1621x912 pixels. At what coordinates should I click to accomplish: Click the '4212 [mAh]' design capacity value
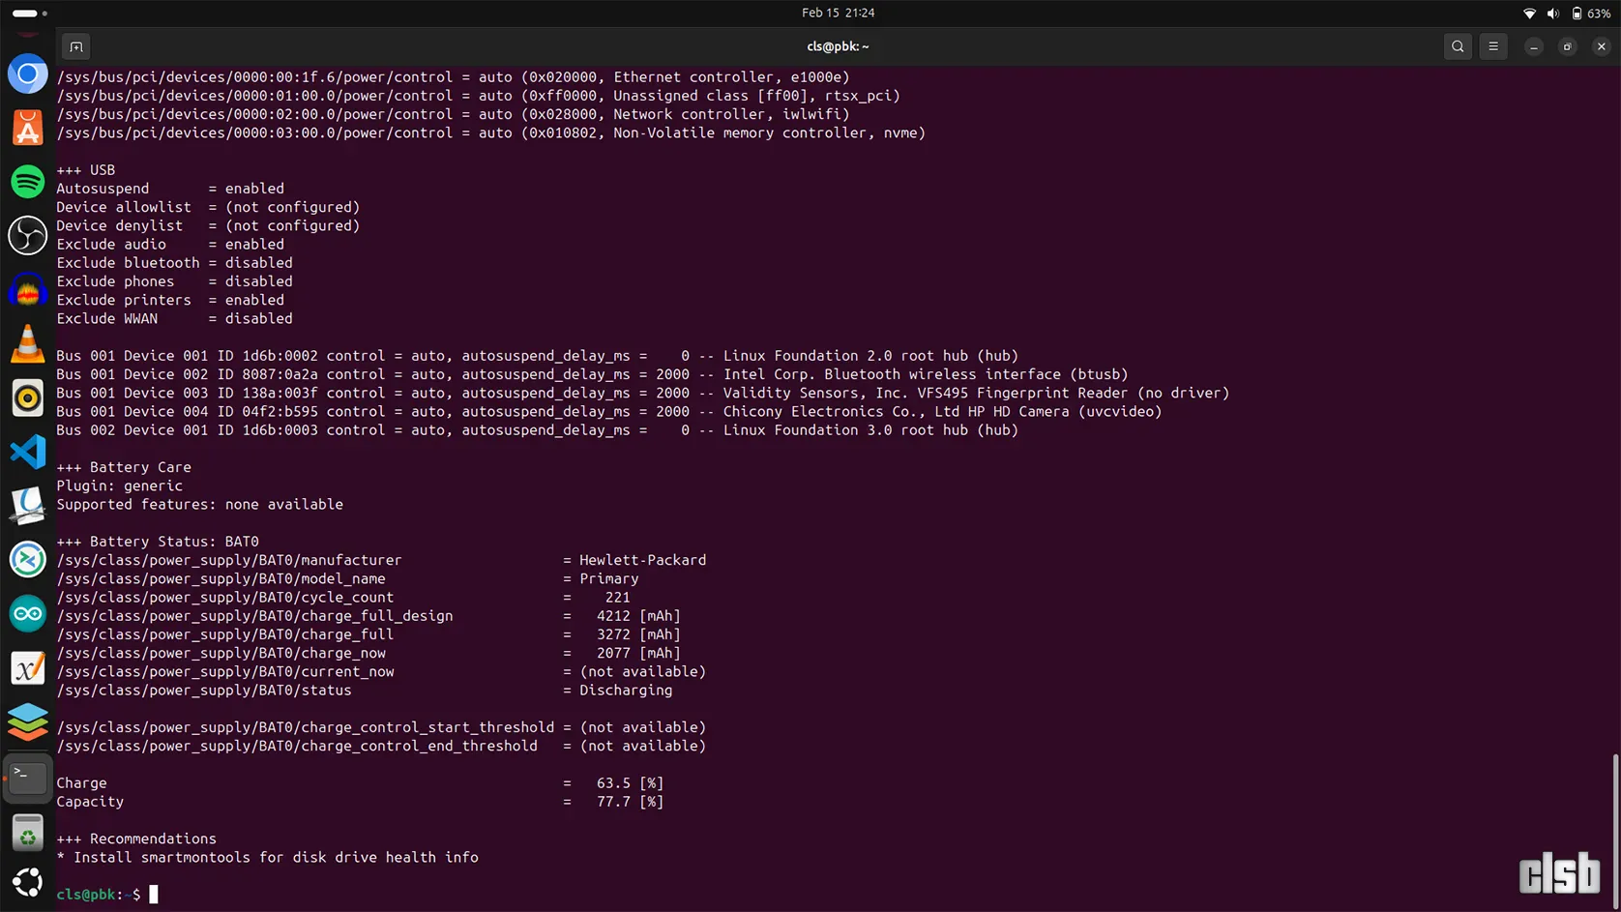click(638, 616)
